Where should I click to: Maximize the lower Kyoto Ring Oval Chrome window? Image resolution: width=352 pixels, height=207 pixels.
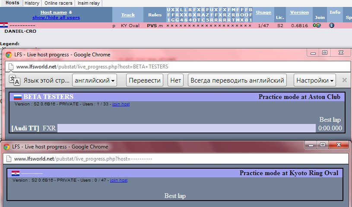point(323,145)
